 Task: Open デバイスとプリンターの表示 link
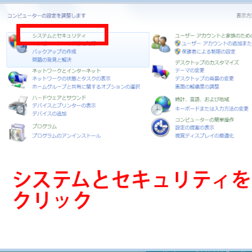click(x=64, y=105)
